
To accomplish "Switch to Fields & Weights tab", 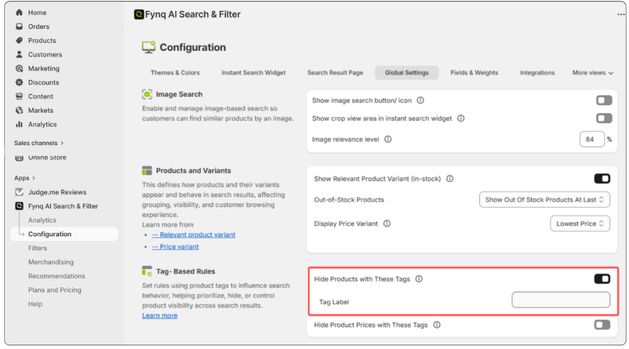I will 474,73.
